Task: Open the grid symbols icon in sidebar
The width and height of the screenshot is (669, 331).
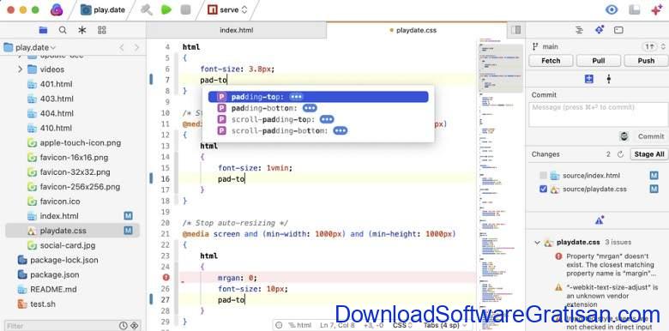Action: coord(101,30)
